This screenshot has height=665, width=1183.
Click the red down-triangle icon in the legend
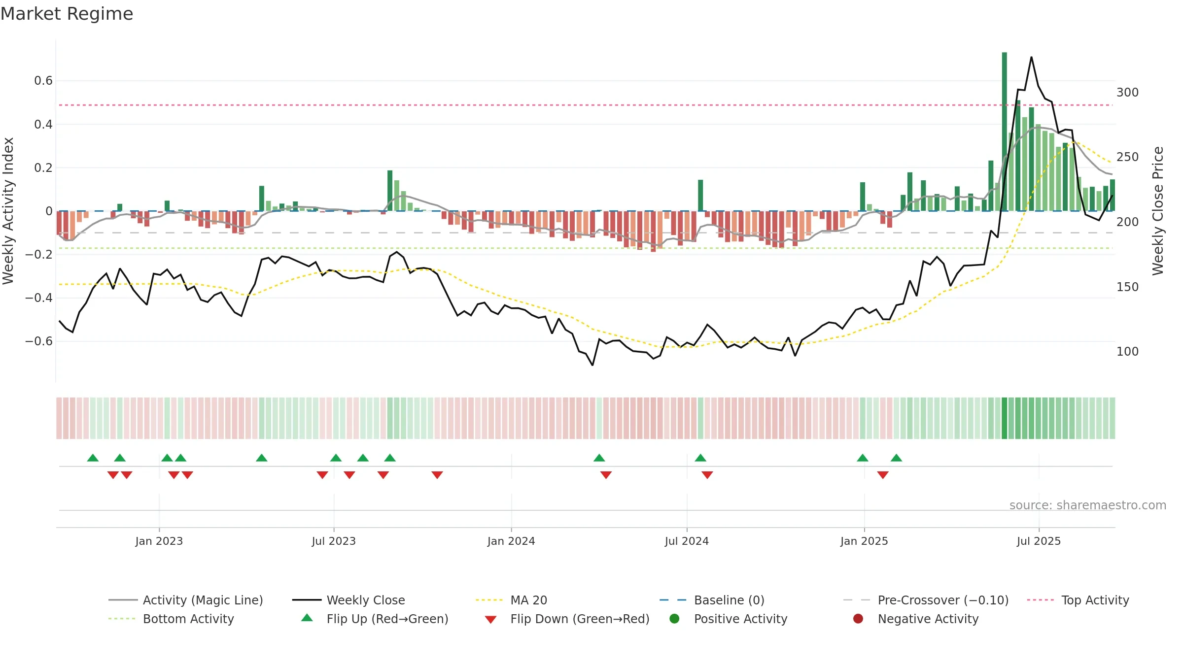490,620
